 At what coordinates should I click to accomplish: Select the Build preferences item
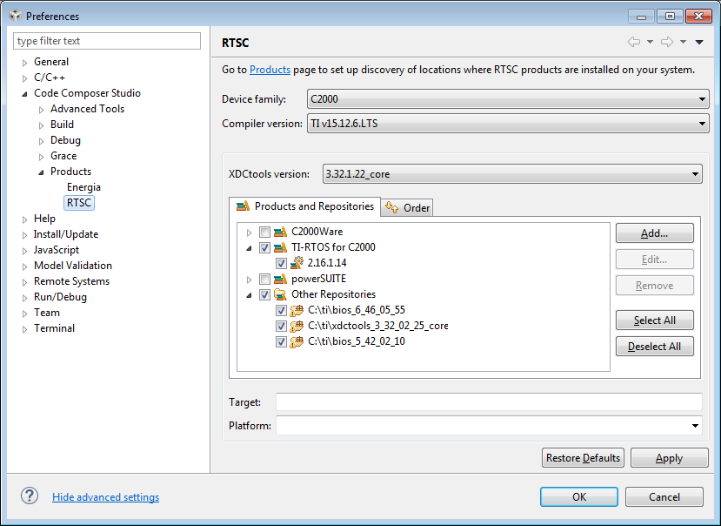[x=62, y=125]
